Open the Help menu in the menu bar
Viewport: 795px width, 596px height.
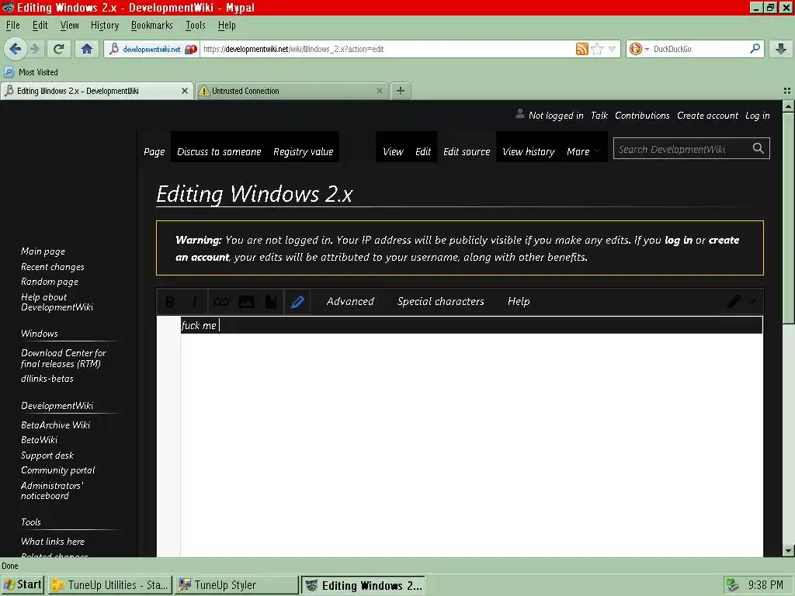click(x=227, y=26)
